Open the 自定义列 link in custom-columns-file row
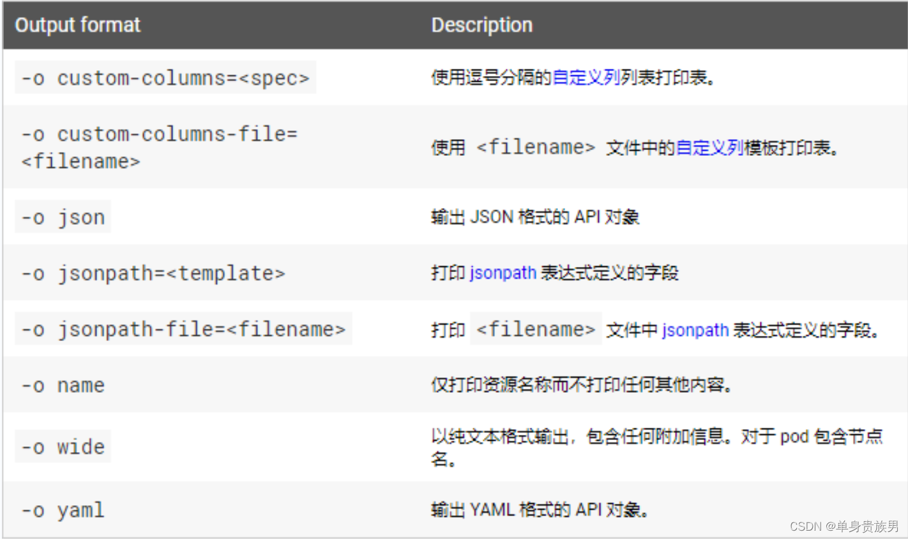The height and width of the screenshot is (539, 908). [710, 148]
